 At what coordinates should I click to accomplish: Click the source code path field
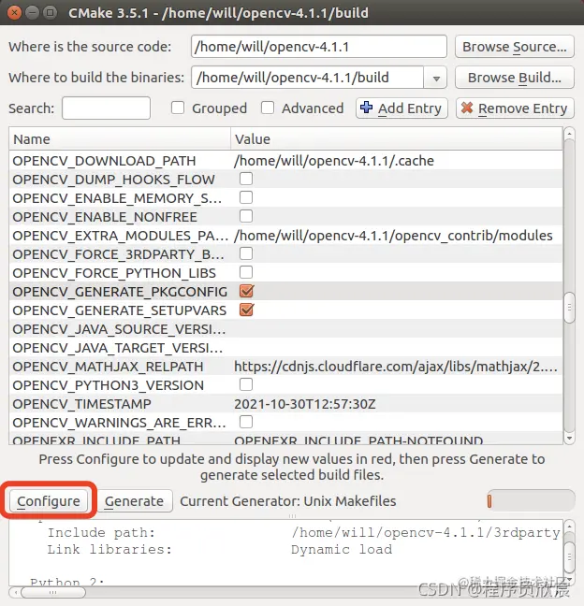[x=319, y=47]
